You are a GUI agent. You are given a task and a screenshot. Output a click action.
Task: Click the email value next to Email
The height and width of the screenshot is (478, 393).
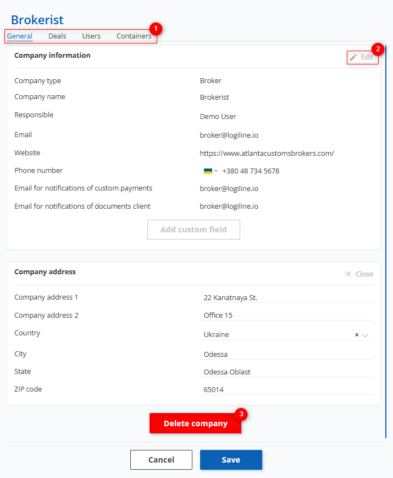point(229,135)
